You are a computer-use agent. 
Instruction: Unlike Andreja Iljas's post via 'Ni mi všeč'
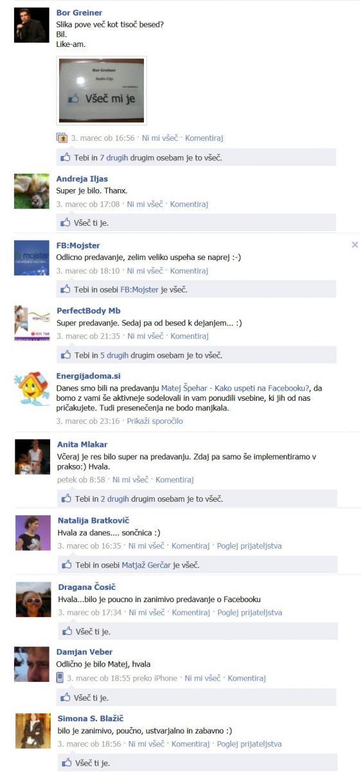pos(145,204)
